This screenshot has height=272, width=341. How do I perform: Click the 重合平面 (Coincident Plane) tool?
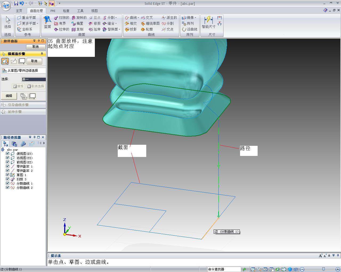tap(26, 18)
